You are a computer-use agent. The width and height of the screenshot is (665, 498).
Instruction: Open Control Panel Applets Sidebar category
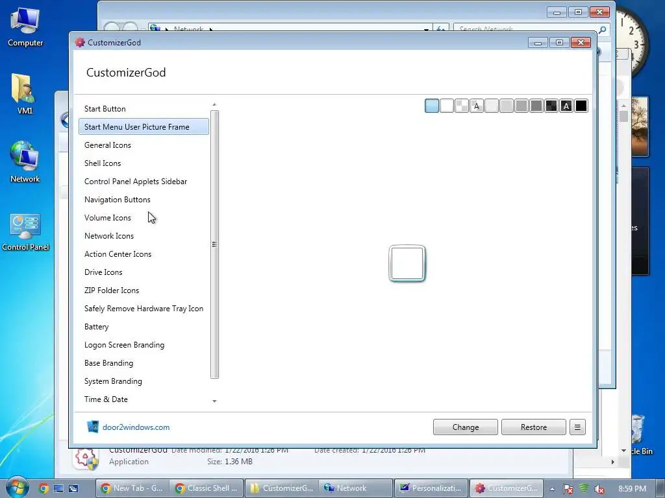pyautogui.click(x=144, y=182)
